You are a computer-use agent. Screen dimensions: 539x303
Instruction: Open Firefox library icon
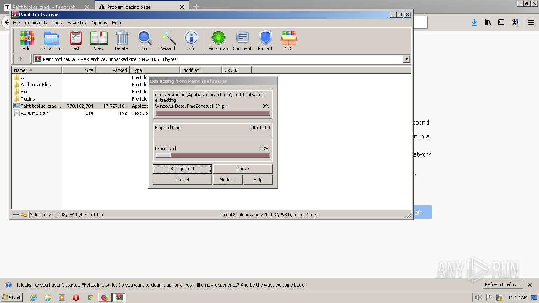click(488, 22)
